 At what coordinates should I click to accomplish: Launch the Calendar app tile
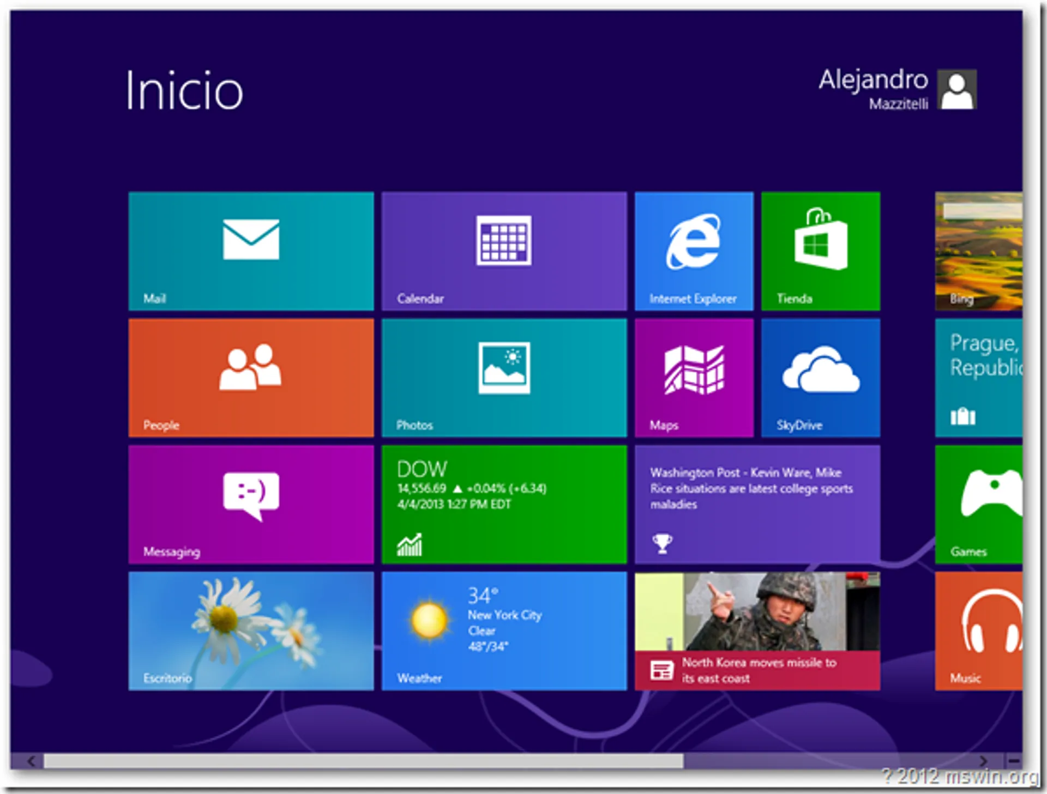(x=504, y=251)
